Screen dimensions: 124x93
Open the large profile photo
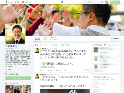click(15, 34)
